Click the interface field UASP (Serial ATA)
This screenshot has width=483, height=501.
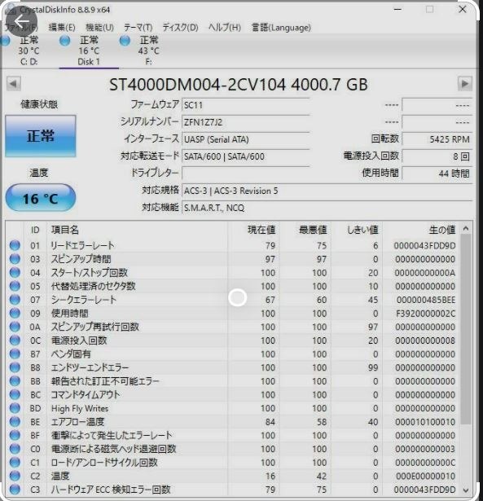[x=245, y=139]
